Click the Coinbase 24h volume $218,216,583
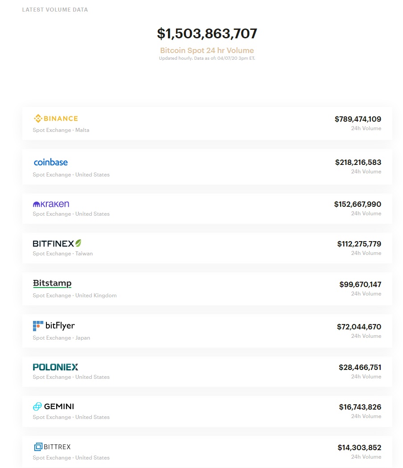 [358, 162]
